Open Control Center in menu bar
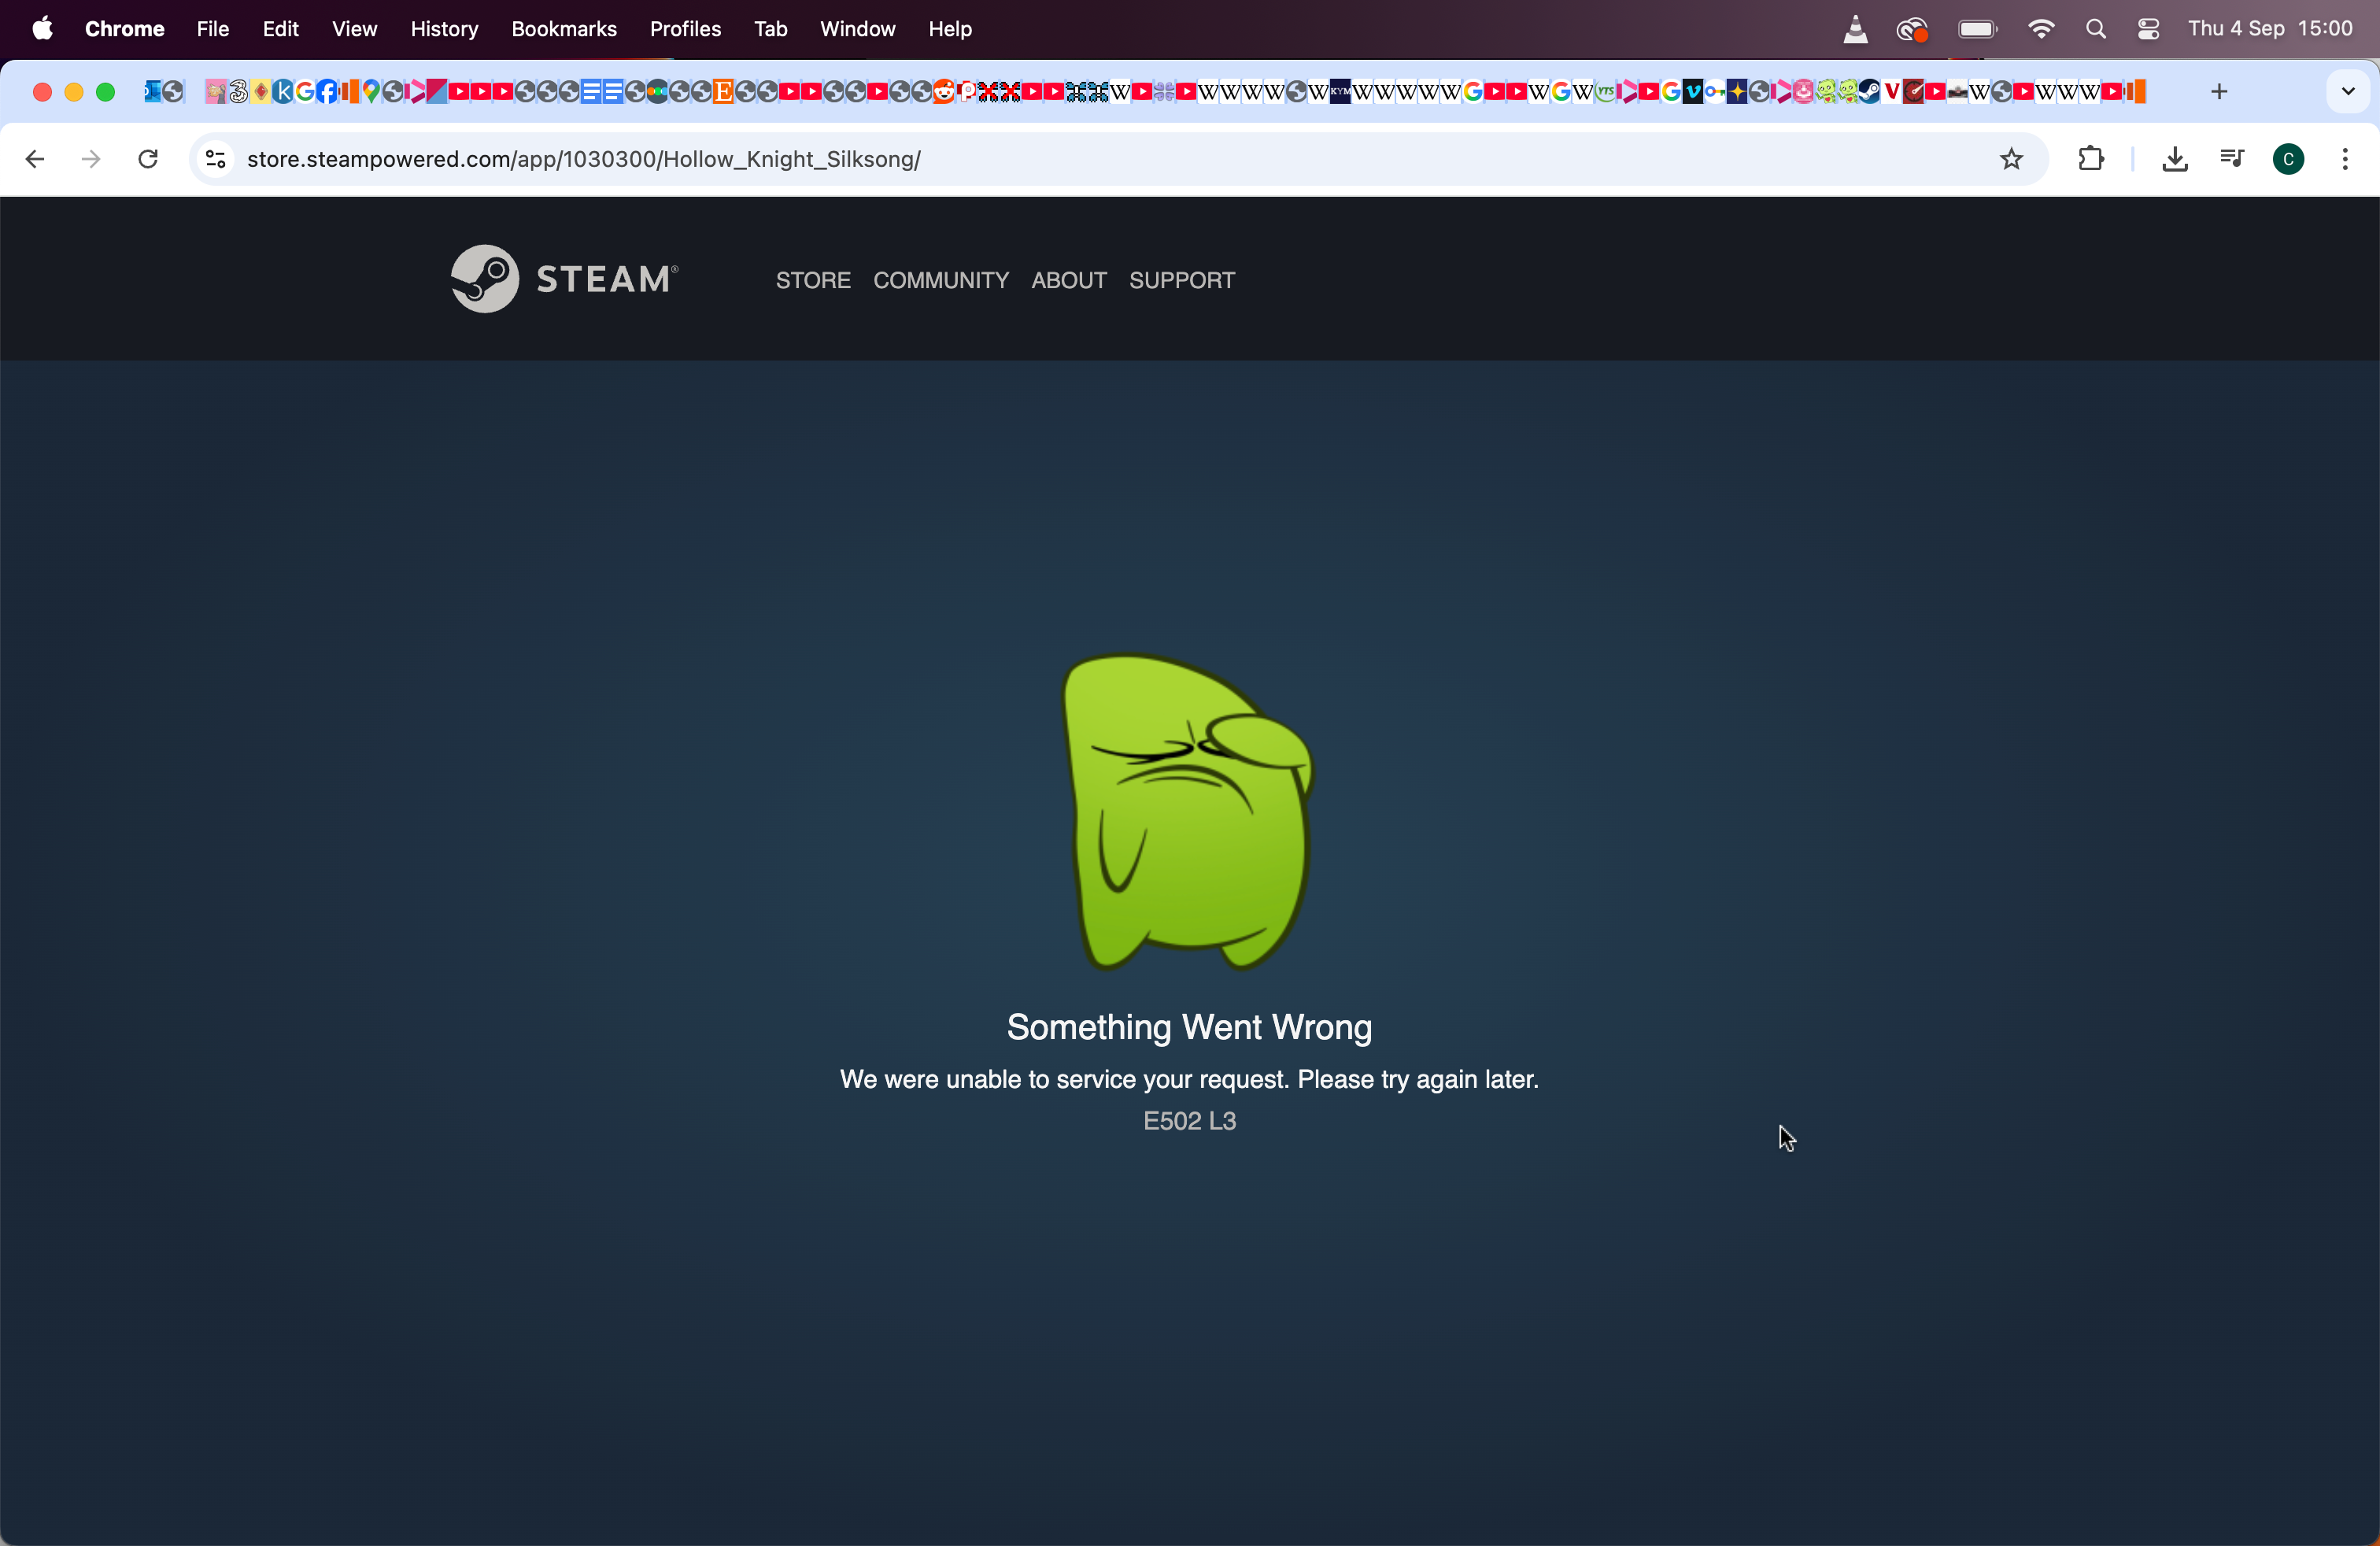Screen dimensions: 2380x1546 coord(2148,29)
